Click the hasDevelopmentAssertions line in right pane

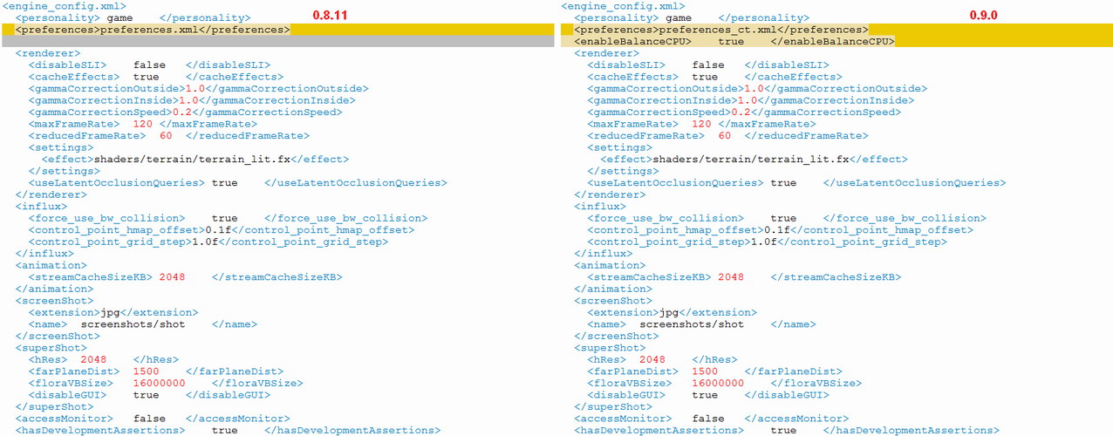pos(785,431)
